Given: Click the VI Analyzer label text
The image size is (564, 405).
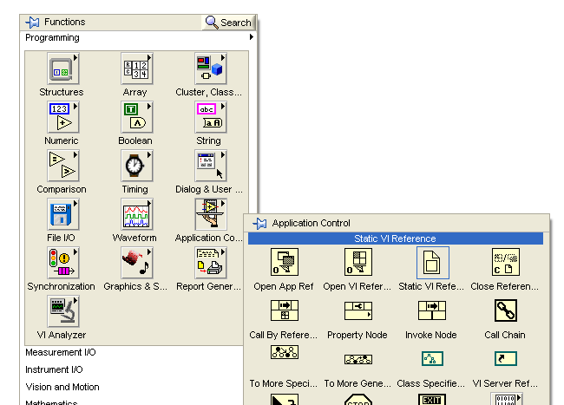Looking at the screenshot, I should coord(62,335).
